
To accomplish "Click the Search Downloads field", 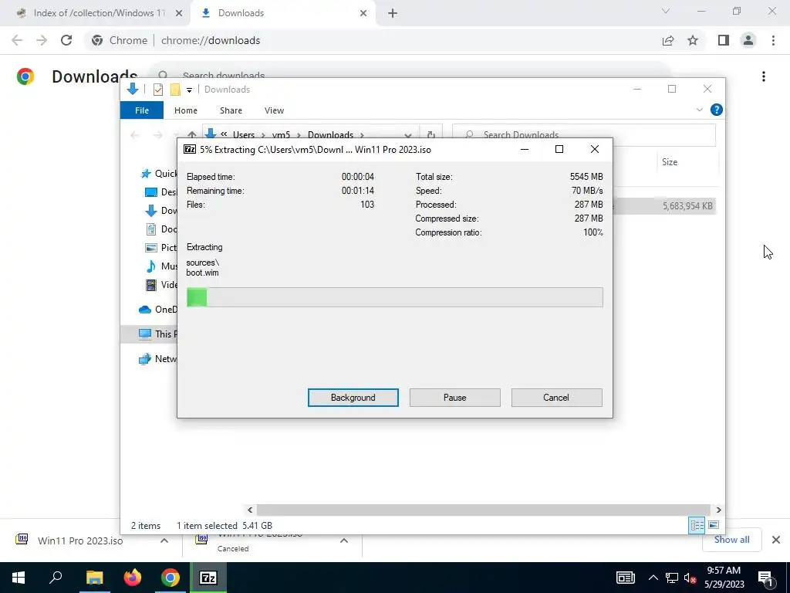I will 584,134.
